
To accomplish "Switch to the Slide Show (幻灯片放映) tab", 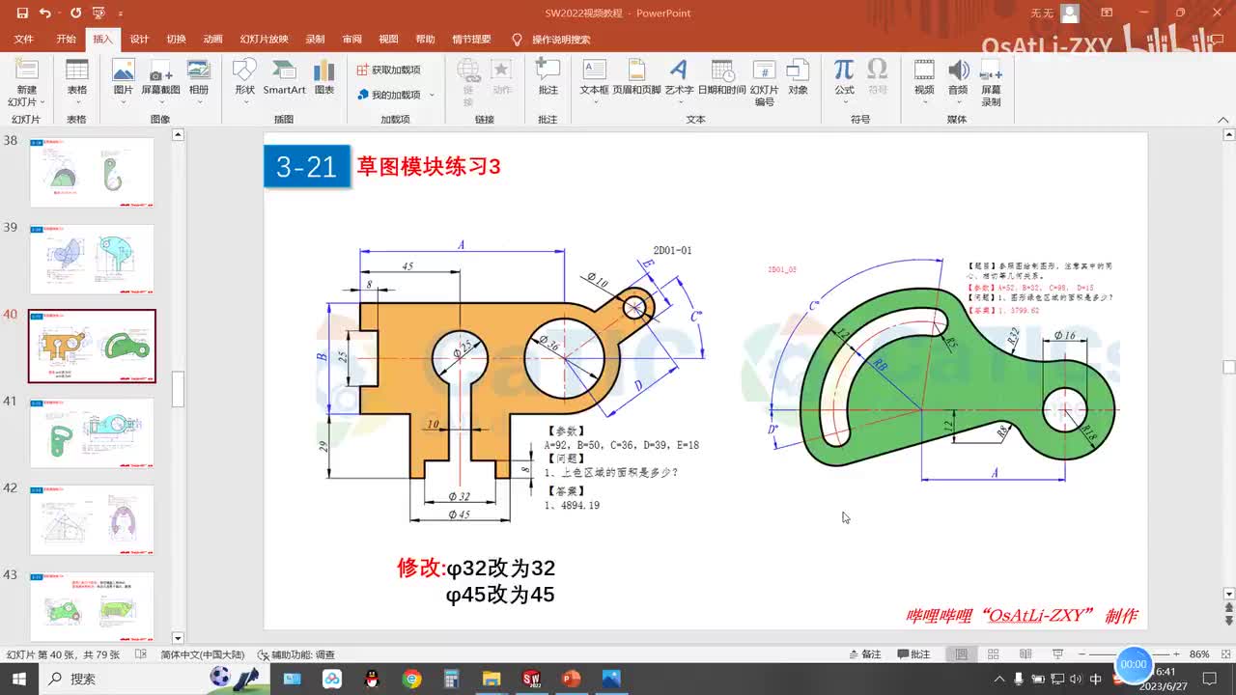I will coord(264,40).
